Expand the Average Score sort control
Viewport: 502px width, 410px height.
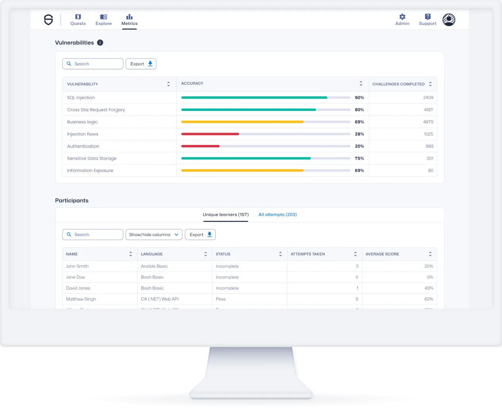tap(430, 254)
